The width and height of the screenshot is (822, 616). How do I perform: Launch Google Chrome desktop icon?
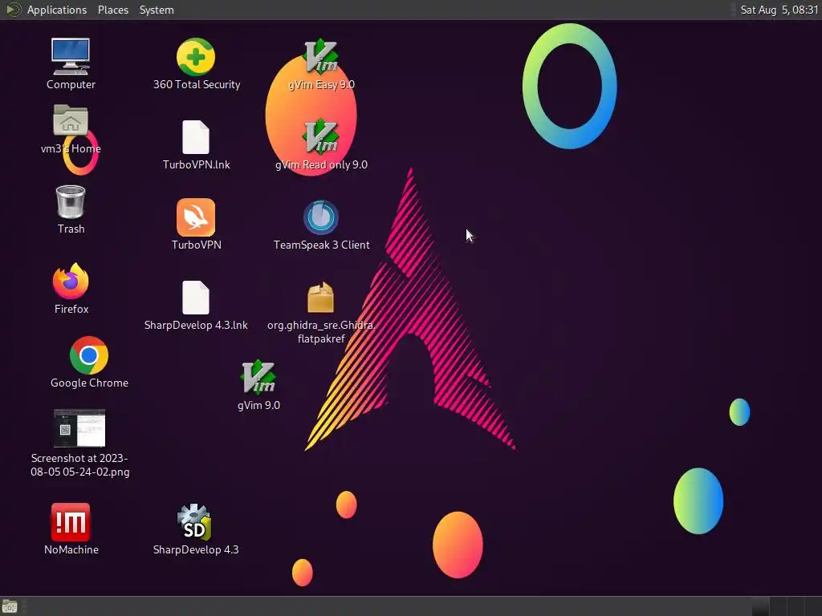tap(89, 355)
